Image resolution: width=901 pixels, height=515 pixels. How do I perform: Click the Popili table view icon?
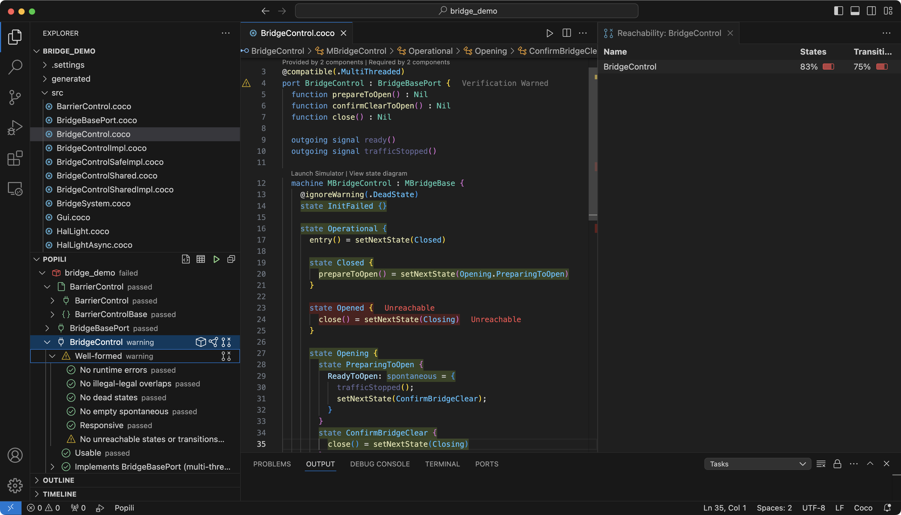click(x=201, y=259)
